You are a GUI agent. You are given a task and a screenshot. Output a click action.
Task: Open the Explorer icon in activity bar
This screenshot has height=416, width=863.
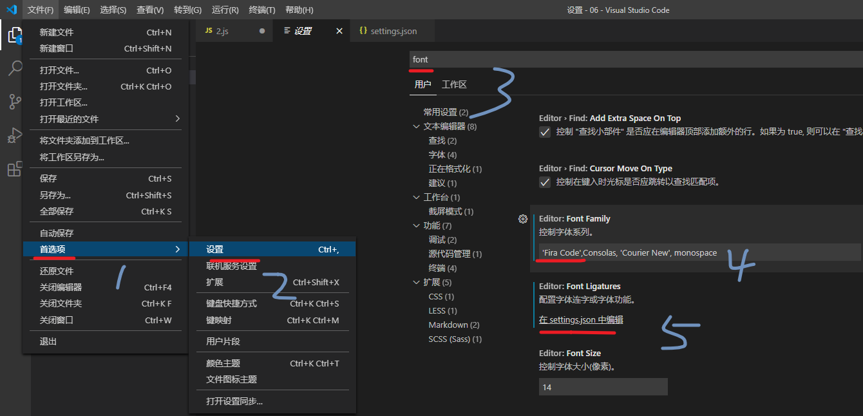(15, 35)
